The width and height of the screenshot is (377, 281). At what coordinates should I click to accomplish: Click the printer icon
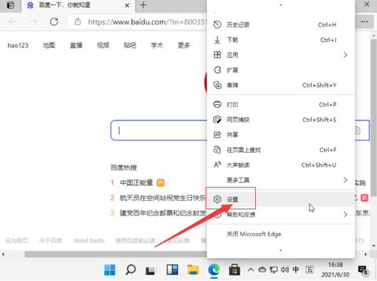[x=217, y=105]
